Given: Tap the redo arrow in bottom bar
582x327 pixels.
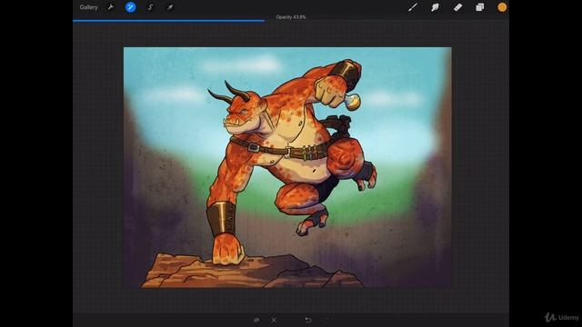Looking at the screenshot, I should click(x=326, y=320).
